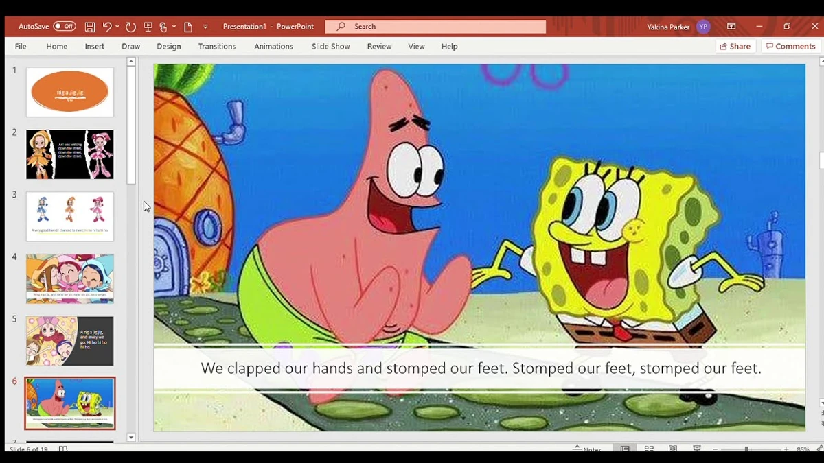
Task: Undo the last action
Action: tap(107, 27)
